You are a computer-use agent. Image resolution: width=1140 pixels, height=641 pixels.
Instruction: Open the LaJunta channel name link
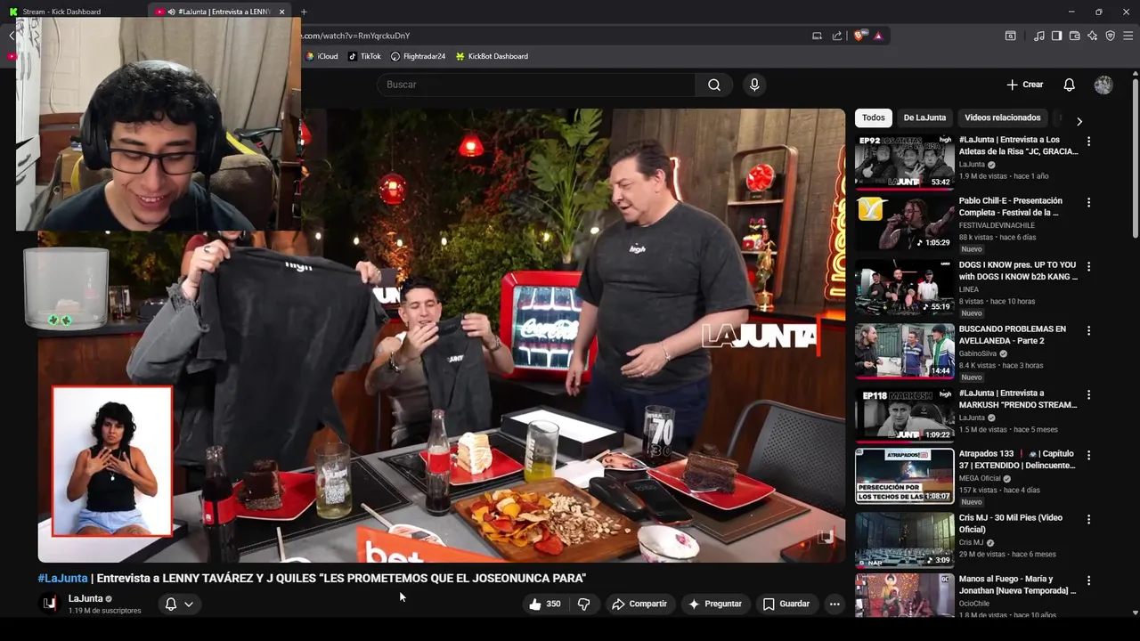[x=85, y=598]
